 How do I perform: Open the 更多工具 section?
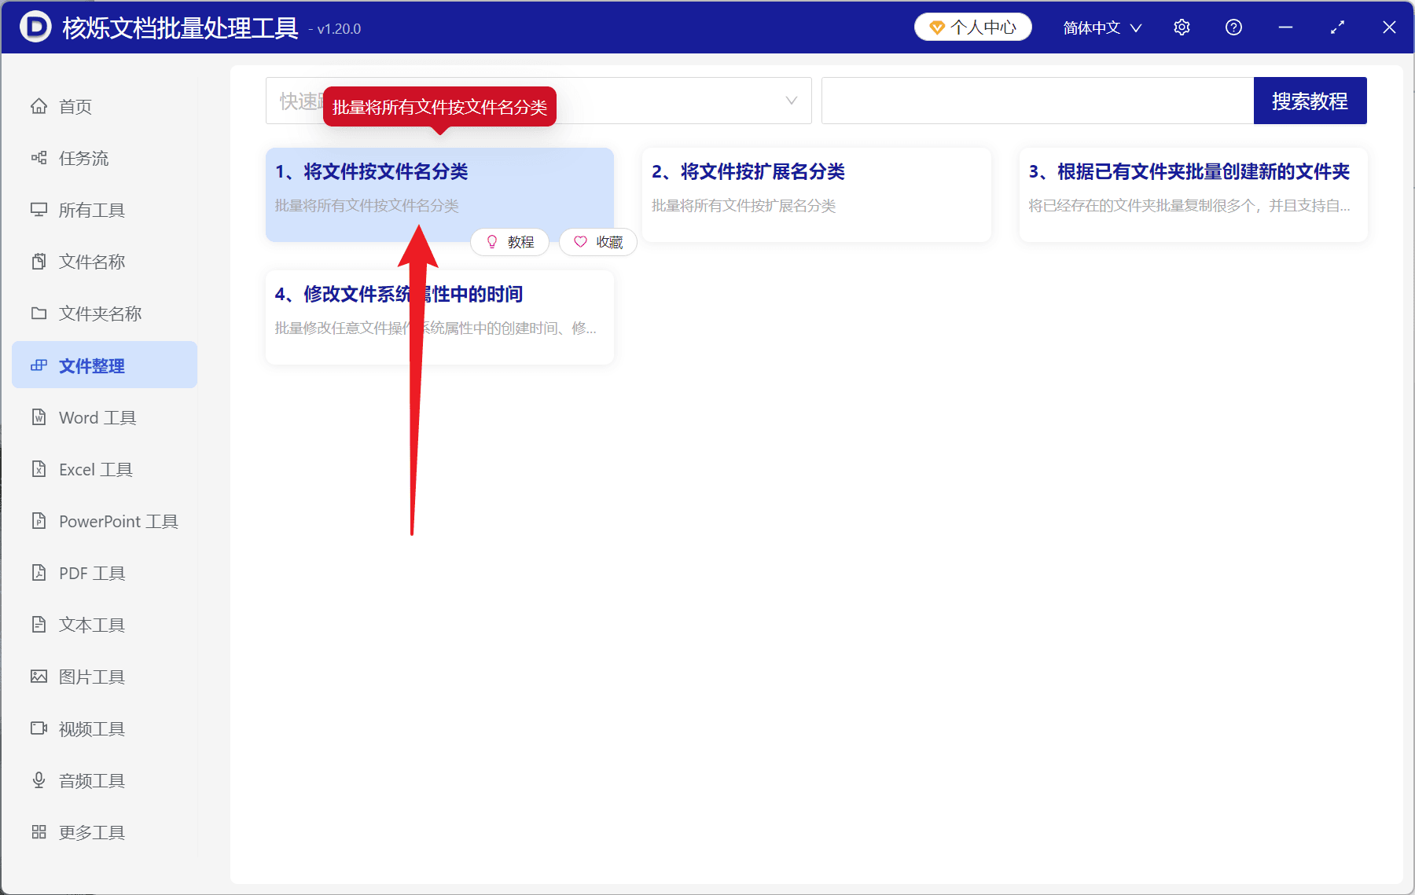click(x=92, y=831)
